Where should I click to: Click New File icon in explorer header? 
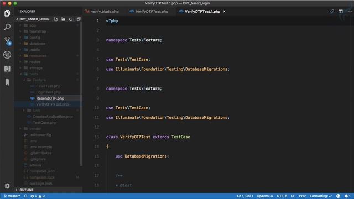point(55,19)
